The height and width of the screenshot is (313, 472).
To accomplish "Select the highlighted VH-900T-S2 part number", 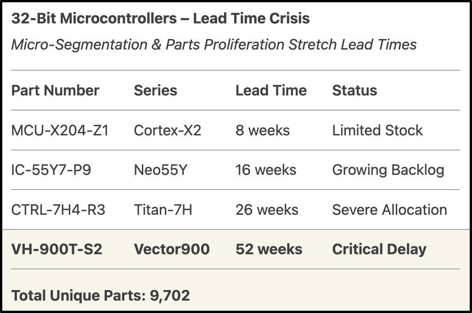I will tap(56, 249).
